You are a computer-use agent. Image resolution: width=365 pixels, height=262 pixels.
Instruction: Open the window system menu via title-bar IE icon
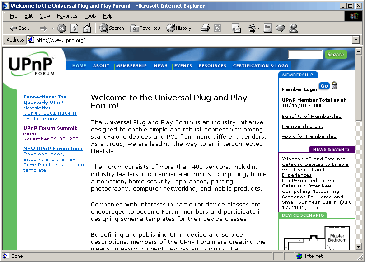6,6
